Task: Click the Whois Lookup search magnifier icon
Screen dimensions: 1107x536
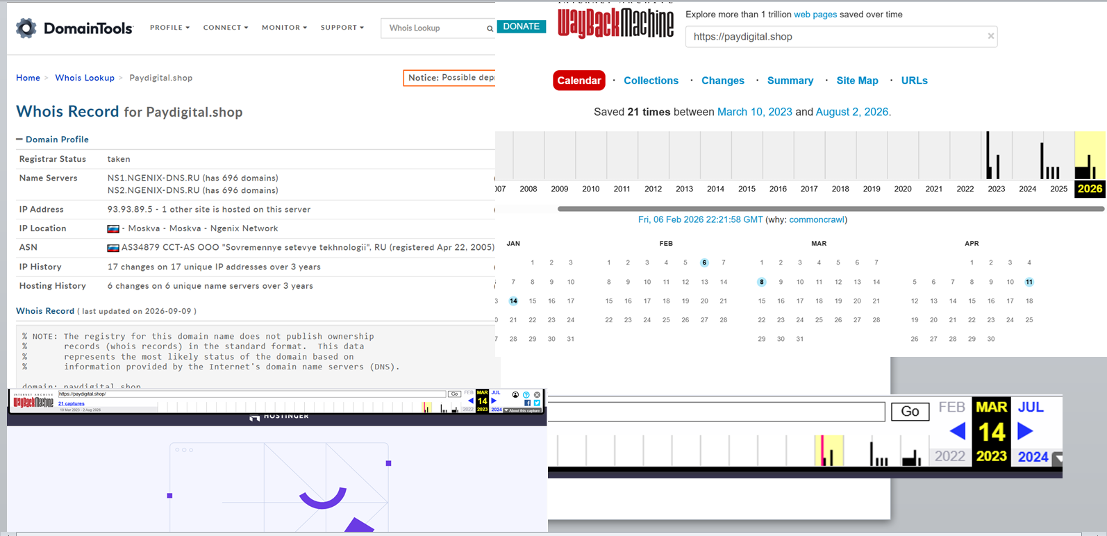Action: pyautogui.click(x=490, y=28)
